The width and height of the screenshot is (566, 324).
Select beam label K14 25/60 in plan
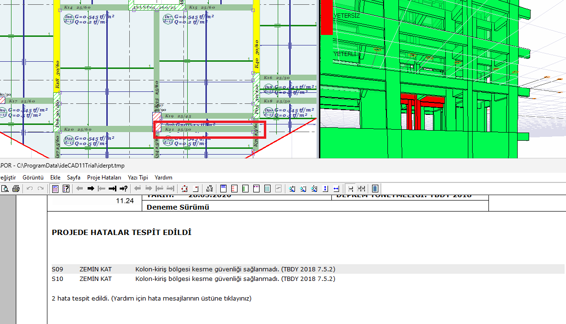[77, 7]
